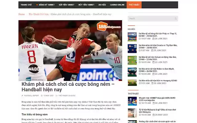Click the 13 May 2021 date link
The width and height of the screenshot is (197, 123).
pyautogui.click(x=49, y=96)
